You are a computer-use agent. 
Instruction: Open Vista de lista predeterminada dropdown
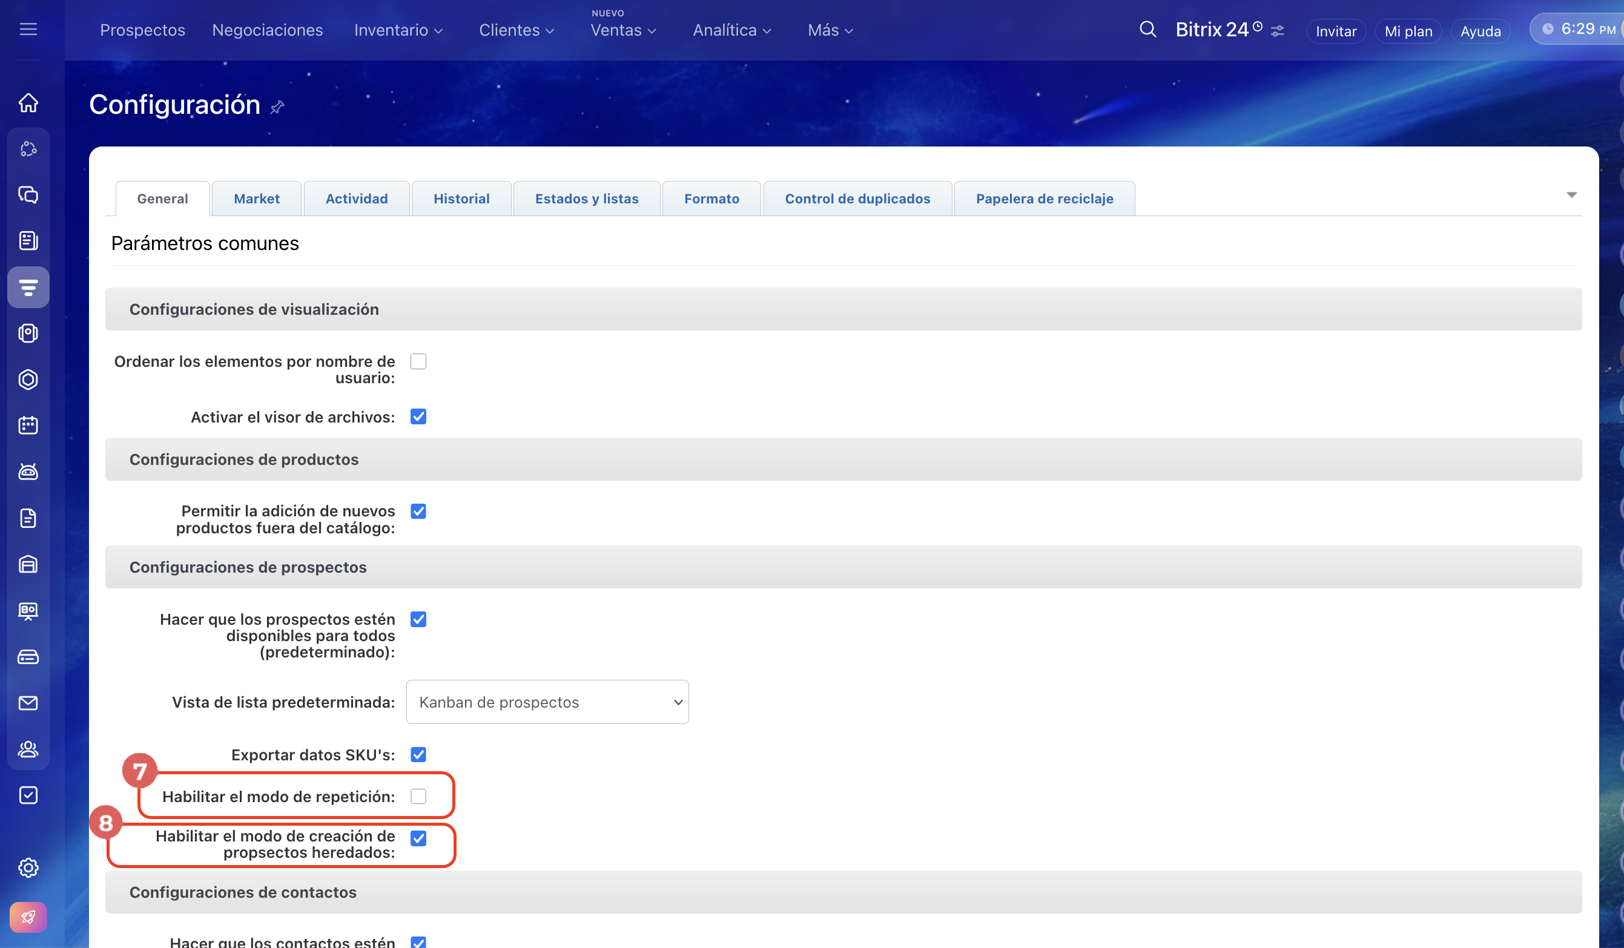tap(547, 702)
